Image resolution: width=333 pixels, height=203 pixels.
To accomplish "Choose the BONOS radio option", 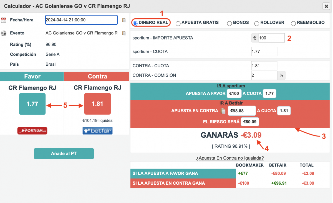I will point(229,24).
